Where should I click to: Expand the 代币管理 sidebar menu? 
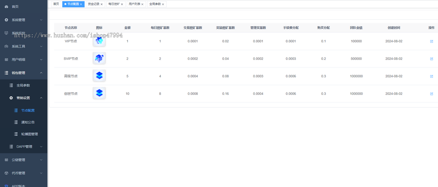tap(24, 173)
